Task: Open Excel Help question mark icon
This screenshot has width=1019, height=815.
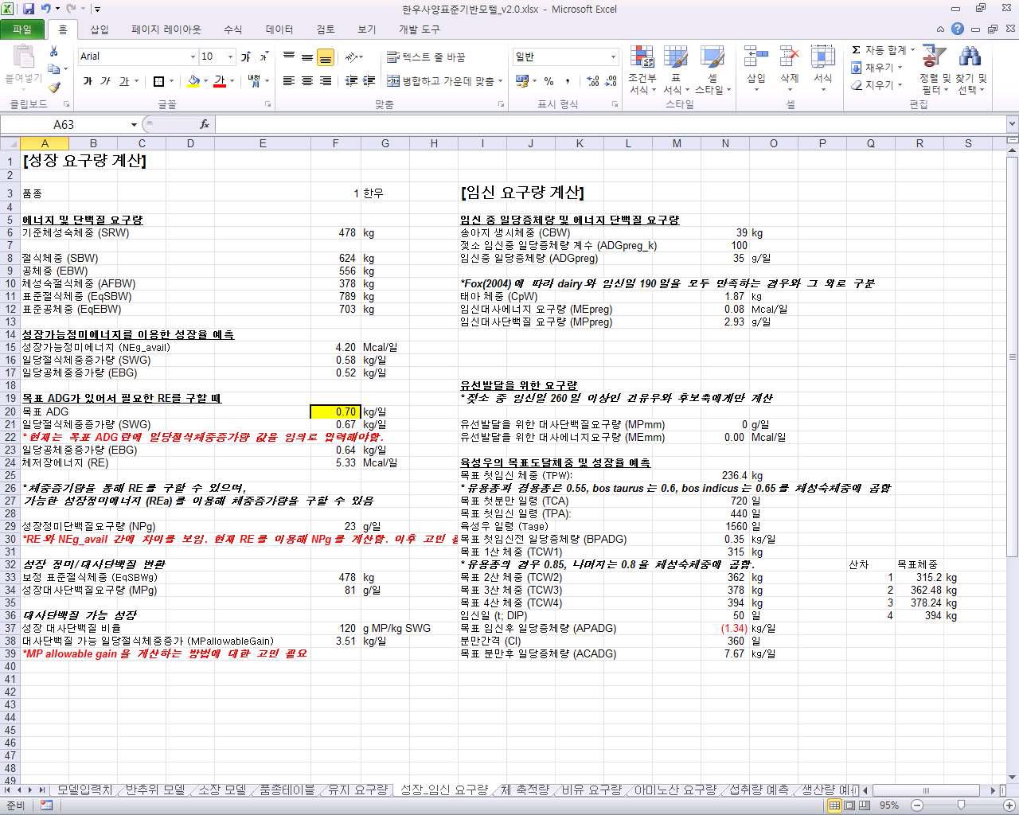Action: coord(958,29)
